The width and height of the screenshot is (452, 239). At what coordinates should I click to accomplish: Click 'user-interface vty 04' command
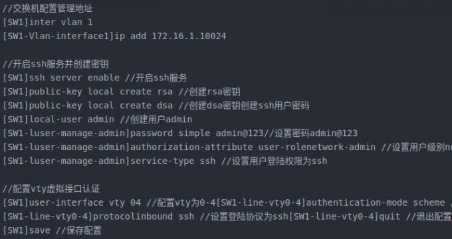[x=85, y=202]
